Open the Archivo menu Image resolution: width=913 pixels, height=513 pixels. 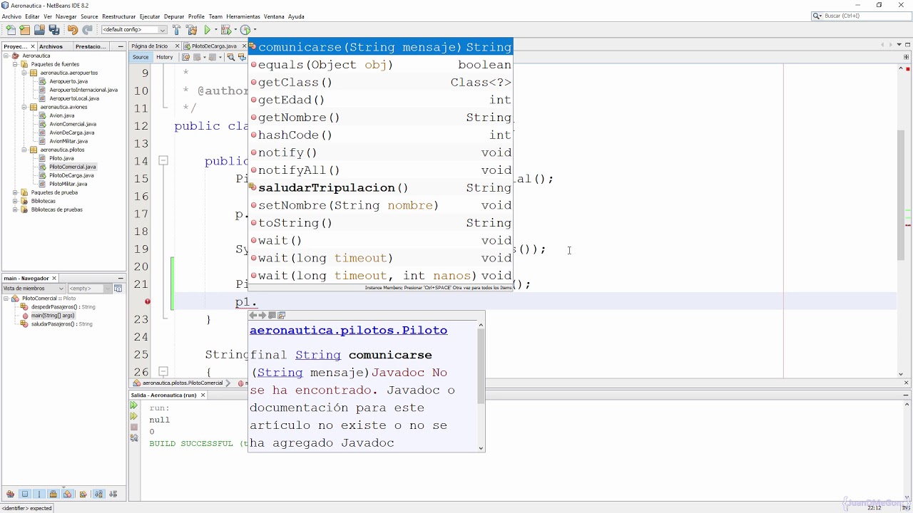(11, 16)
